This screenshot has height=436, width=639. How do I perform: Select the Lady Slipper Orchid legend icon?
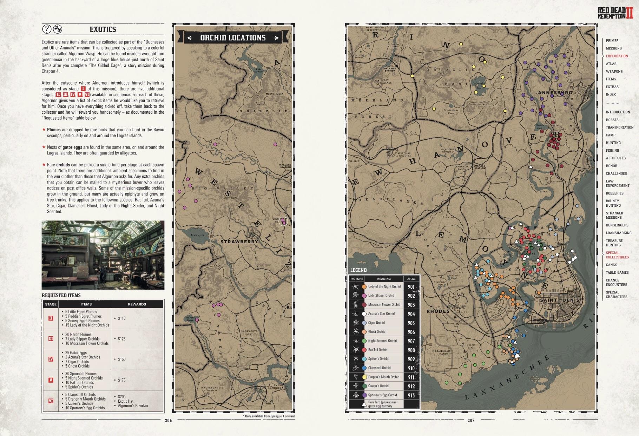pyautogui.click(x=356, y=295)
